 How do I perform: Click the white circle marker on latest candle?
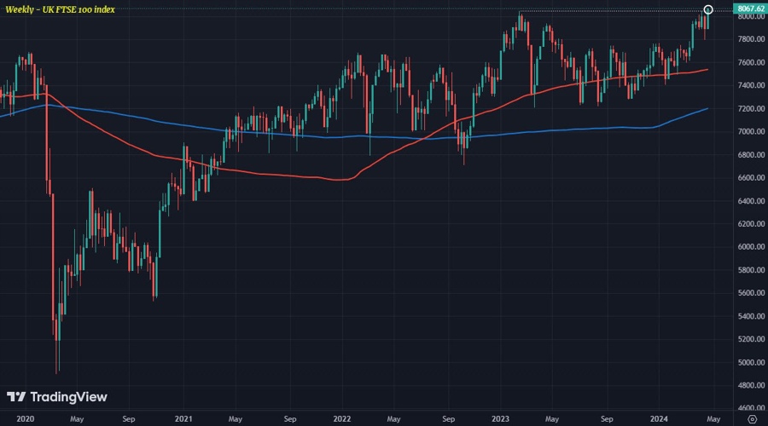click(x=707, y=9)
